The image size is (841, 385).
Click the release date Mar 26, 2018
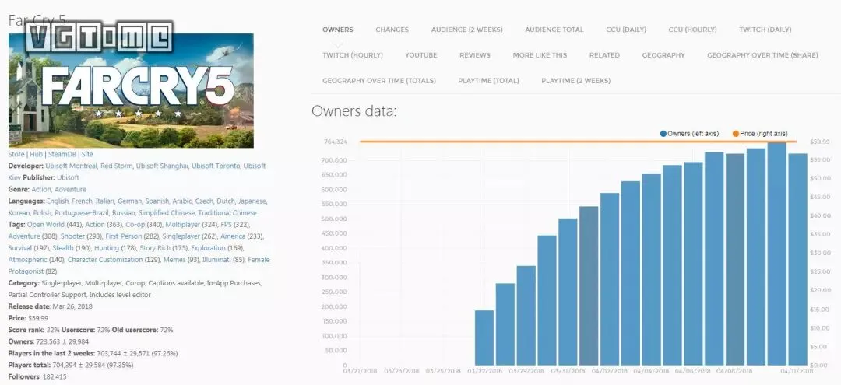coord(74,306)
